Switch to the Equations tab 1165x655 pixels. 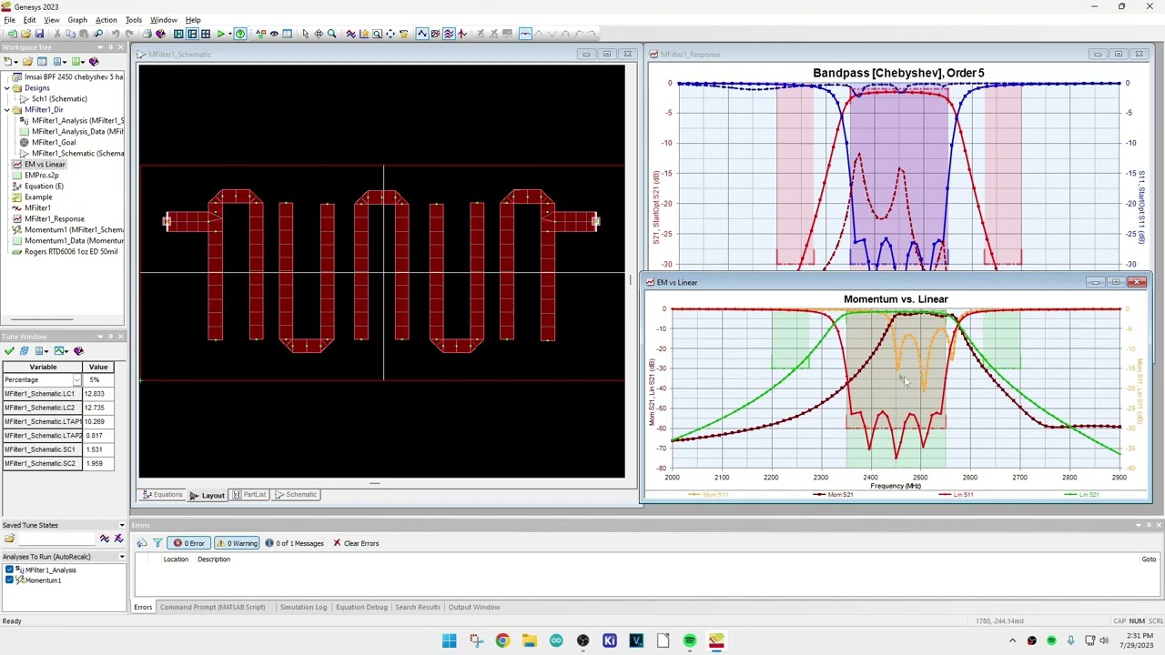coord(163,495)
